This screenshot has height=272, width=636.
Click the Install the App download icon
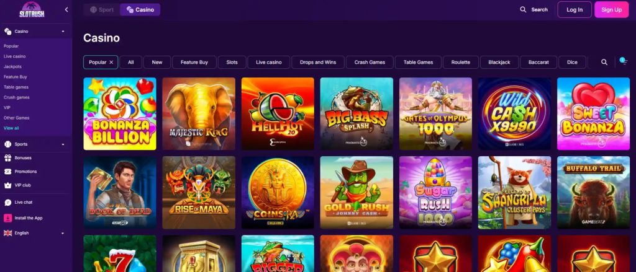tap(7, 218)
